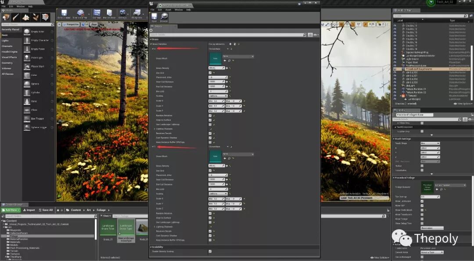
Task: Click Grass Density value field for variety 0
Action: [216, 68]
